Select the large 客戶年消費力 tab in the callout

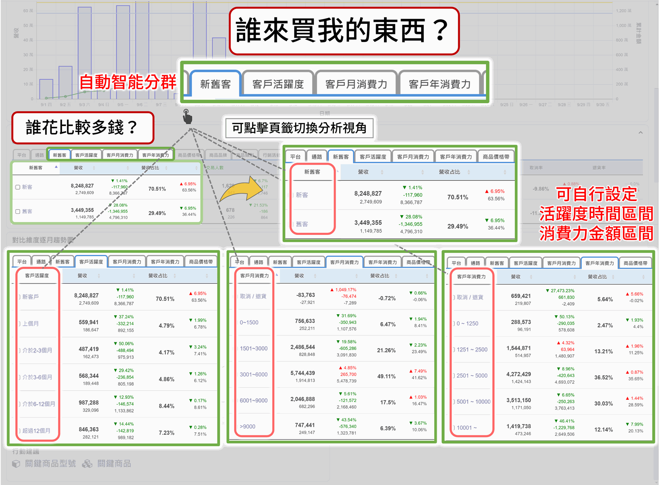point(439,84)
